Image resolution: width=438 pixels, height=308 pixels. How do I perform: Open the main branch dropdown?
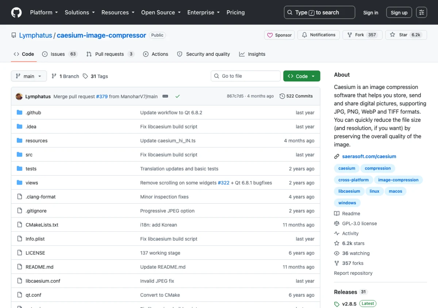coord(29,76)
